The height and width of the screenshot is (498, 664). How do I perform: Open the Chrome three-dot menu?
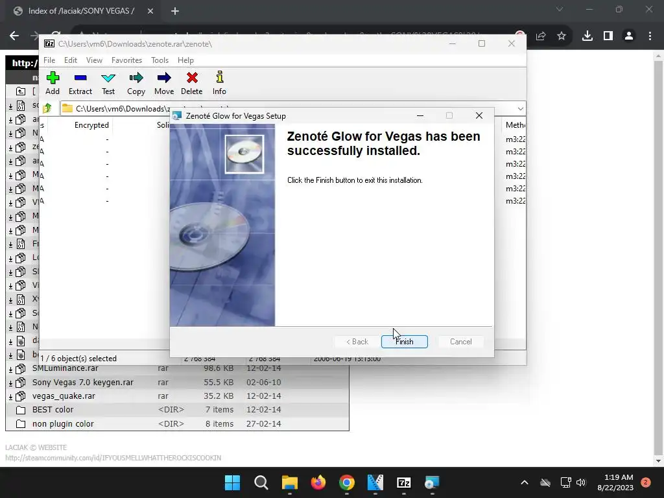pos(650,36)
